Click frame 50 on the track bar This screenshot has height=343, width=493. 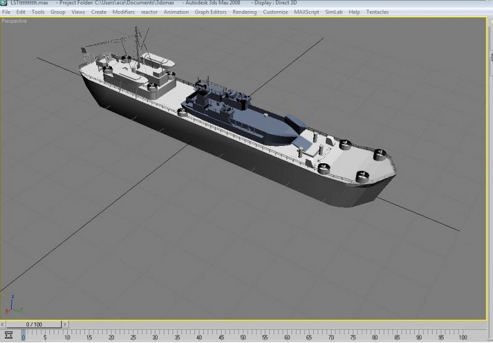(x=243, y=337)
